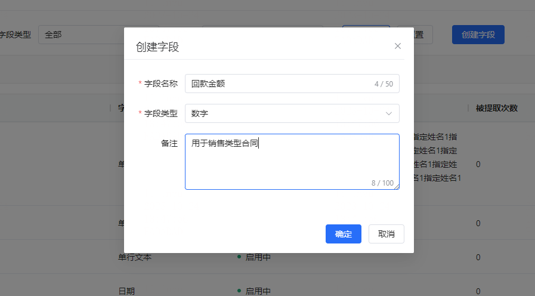Viewport: 535px width, 296px height.
Task: Click 日期 cell in background table
Action: (126, 291)
